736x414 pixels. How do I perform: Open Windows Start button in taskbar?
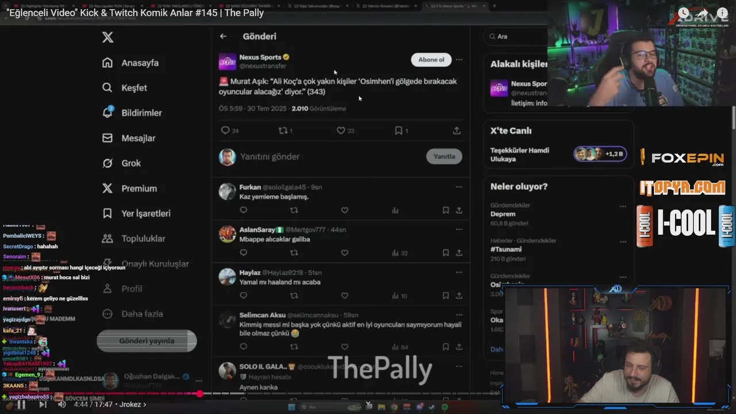292,407
